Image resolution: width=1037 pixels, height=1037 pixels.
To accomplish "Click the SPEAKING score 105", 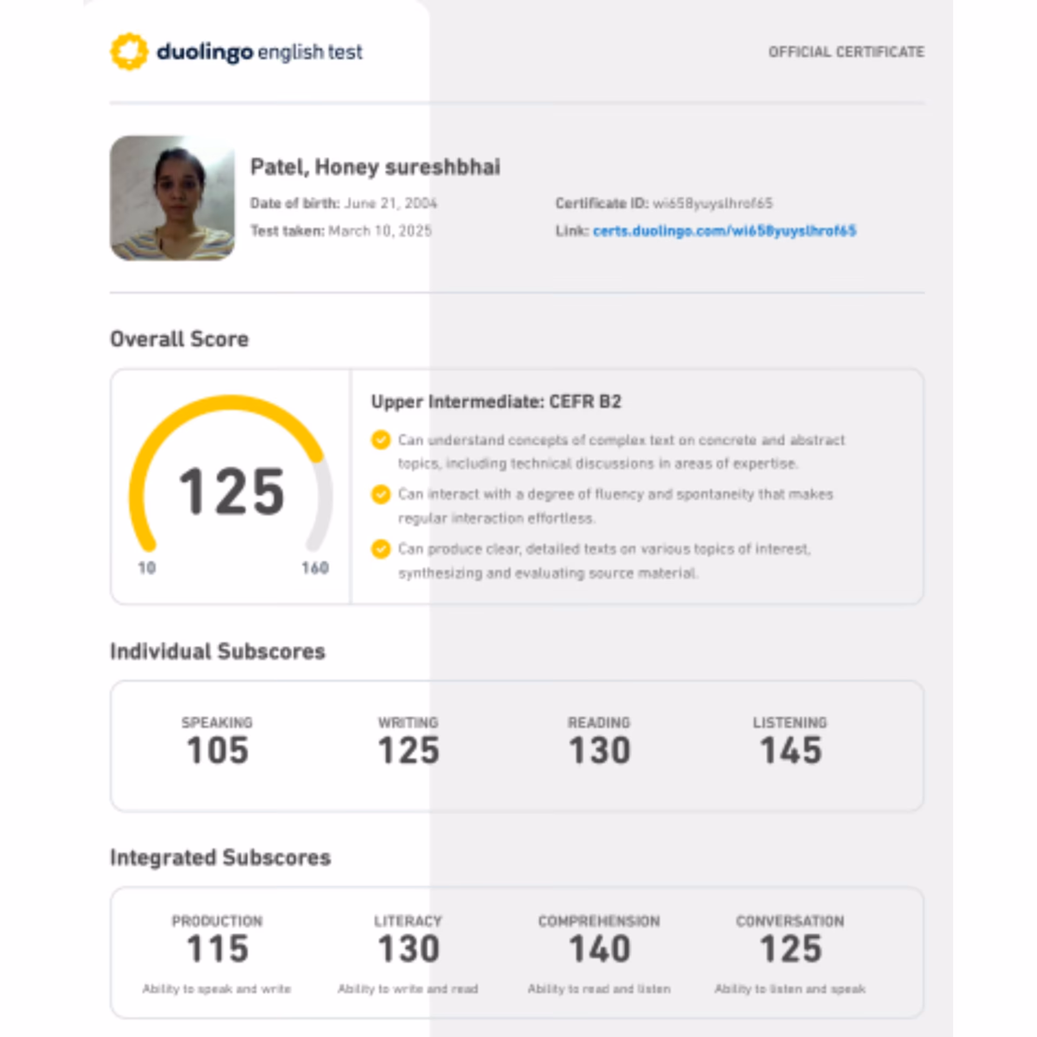I will tap(217, 750).
